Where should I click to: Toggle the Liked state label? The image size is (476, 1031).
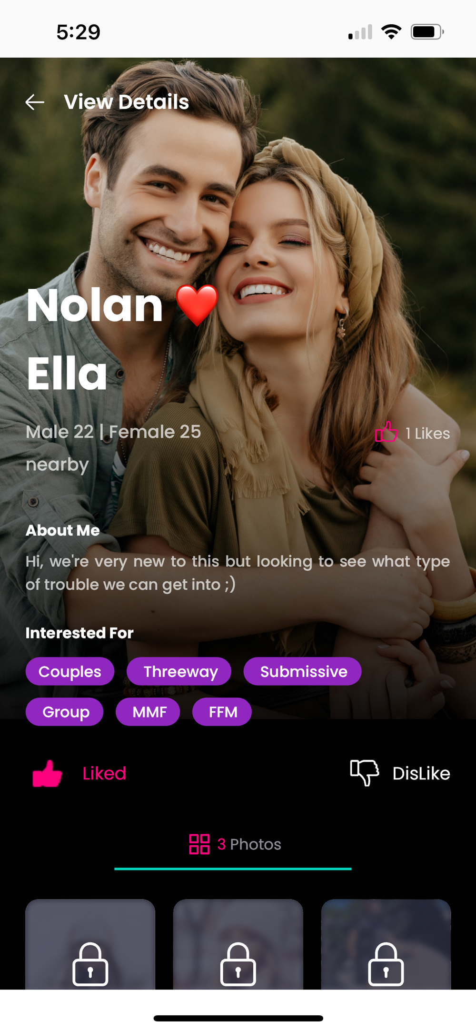tap(104, 773)
